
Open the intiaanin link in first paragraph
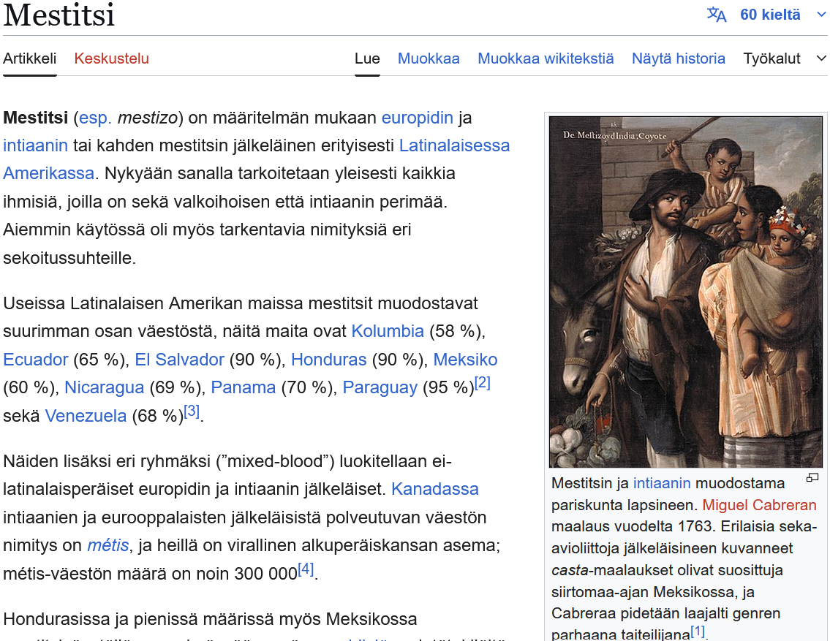pos(35,145)
